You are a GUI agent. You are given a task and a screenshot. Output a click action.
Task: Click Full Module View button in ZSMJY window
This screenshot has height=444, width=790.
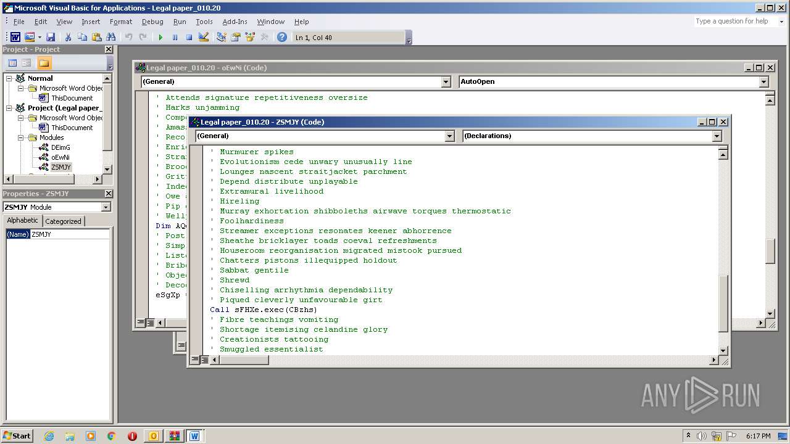pyautogui.click(x=204, y=360)
